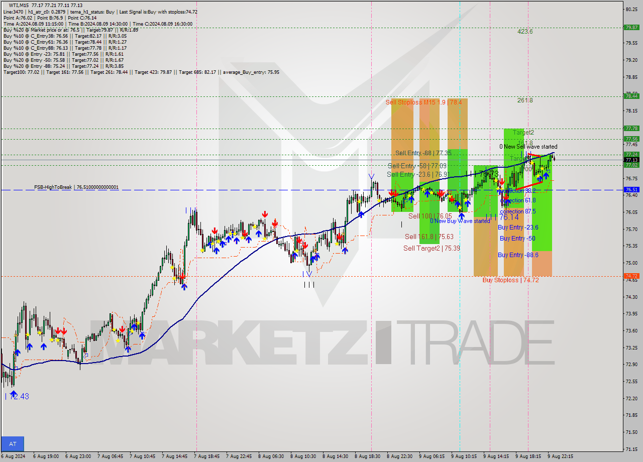Click the 80.25 price axis value
The height and width of the screenshot is (462, 643).
(x=632, y=9)
